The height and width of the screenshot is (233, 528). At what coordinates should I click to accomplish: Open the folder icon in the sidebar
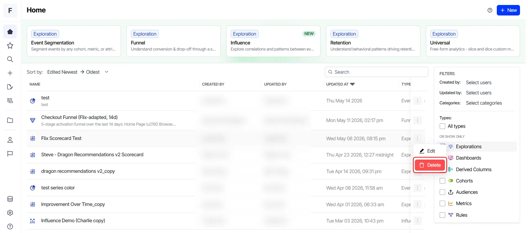tap(10, 120)
